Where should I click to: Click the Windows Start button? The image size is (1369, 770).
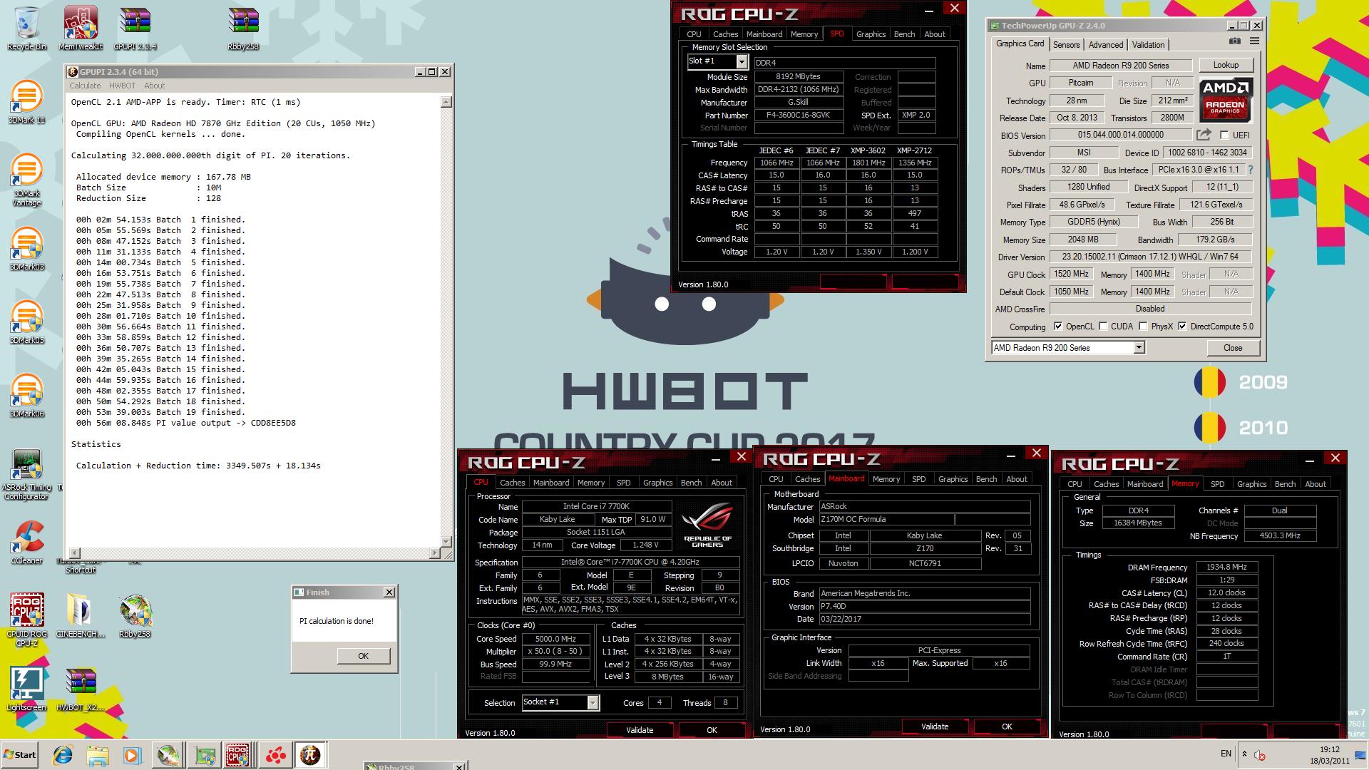coord(20,755)
